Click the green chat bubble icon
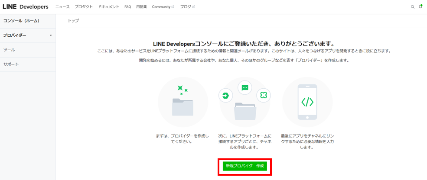Screen dimensions: 427x180 [x=245, y=88]
